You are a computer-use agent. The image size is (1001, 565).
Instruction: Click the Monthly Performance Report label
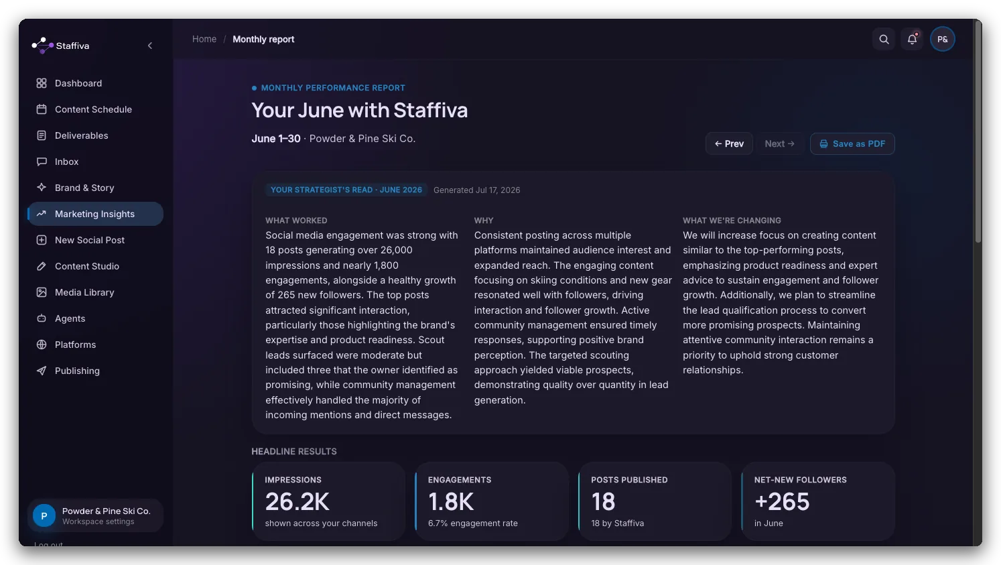pos(333,88)
